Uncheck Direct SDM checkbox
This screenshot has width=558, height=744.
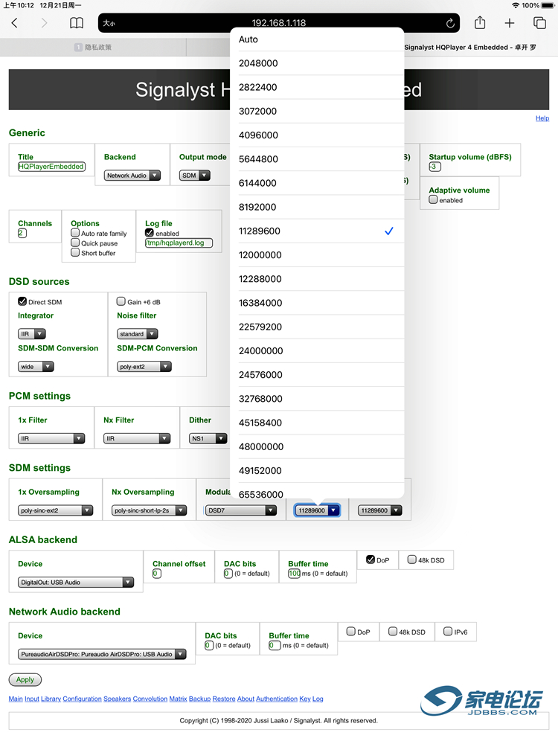[22, 301]
